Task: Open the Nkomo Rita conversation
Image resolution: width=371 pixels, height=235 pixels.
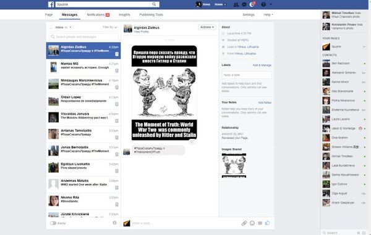Action: [x=83, y=201]
